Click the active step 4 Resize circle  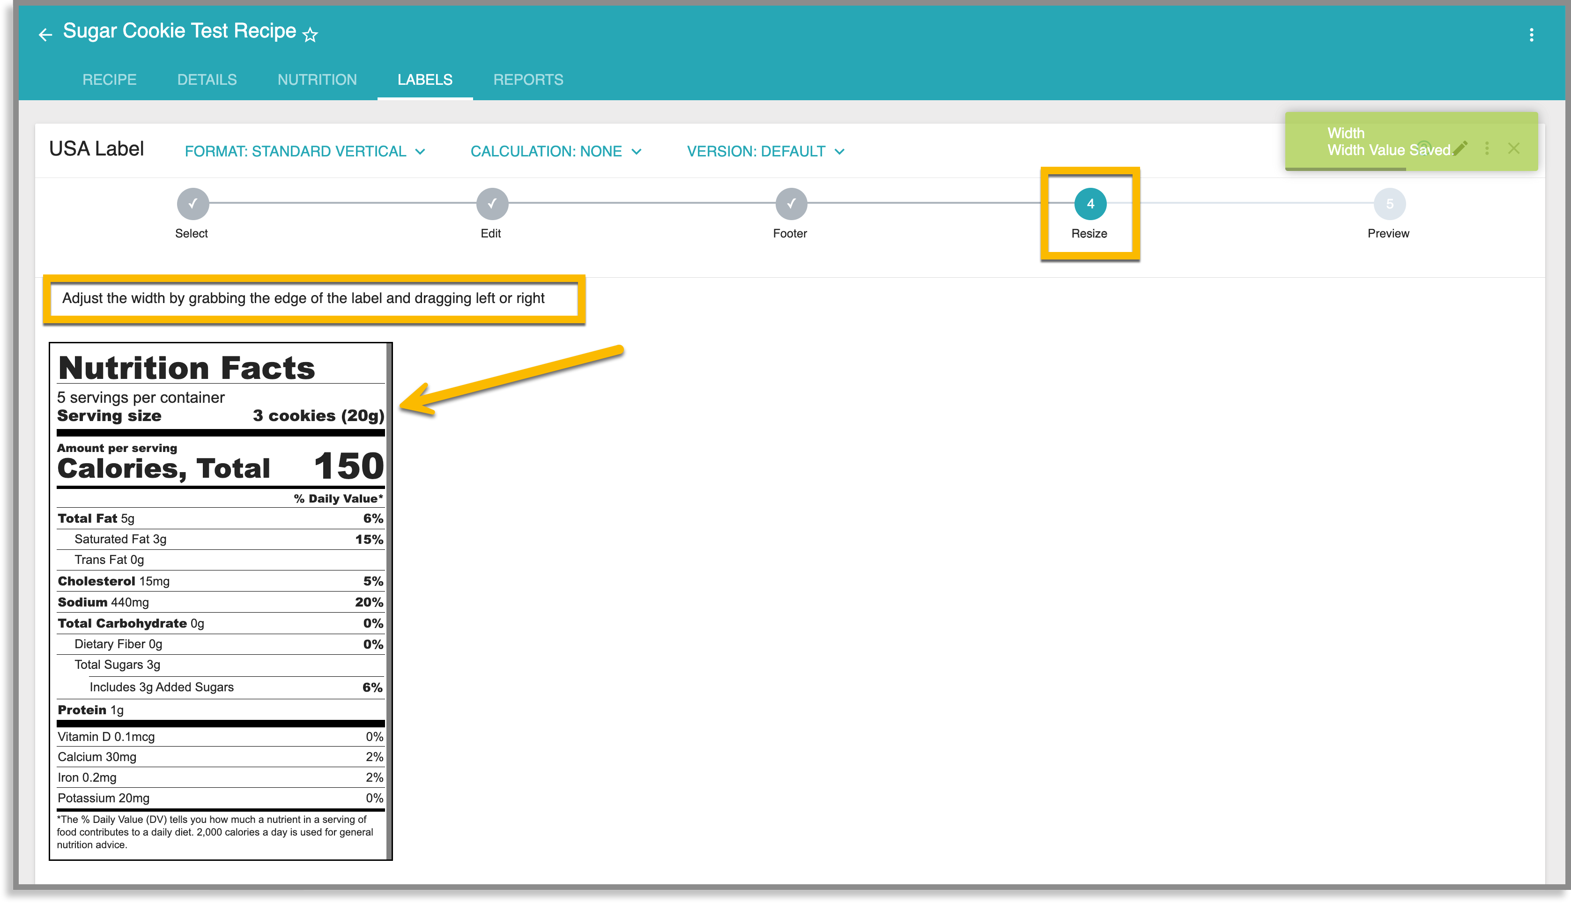coord(1089,204)
